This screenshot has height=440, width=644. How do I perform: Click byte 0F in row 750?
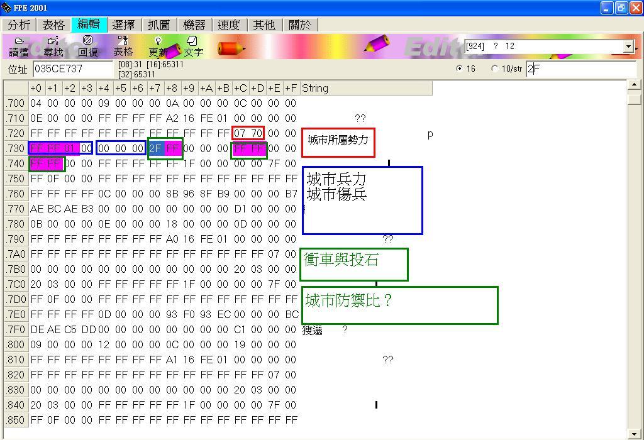pos(53,179)
